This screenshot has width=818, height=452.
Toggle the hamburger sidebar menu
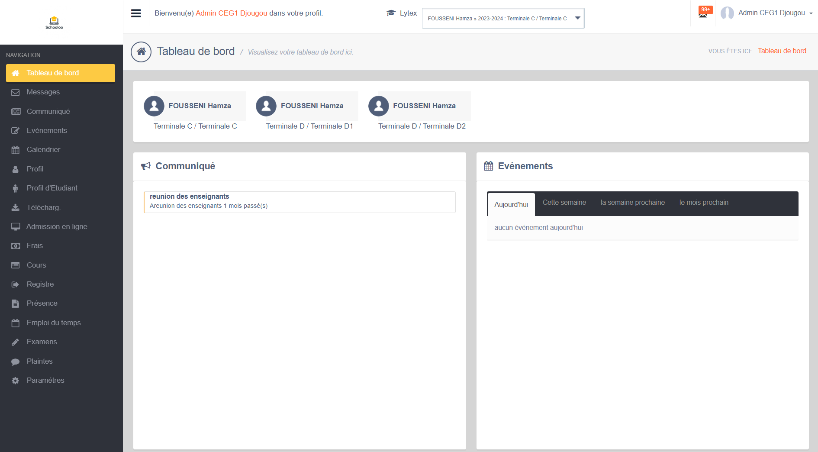136,13
